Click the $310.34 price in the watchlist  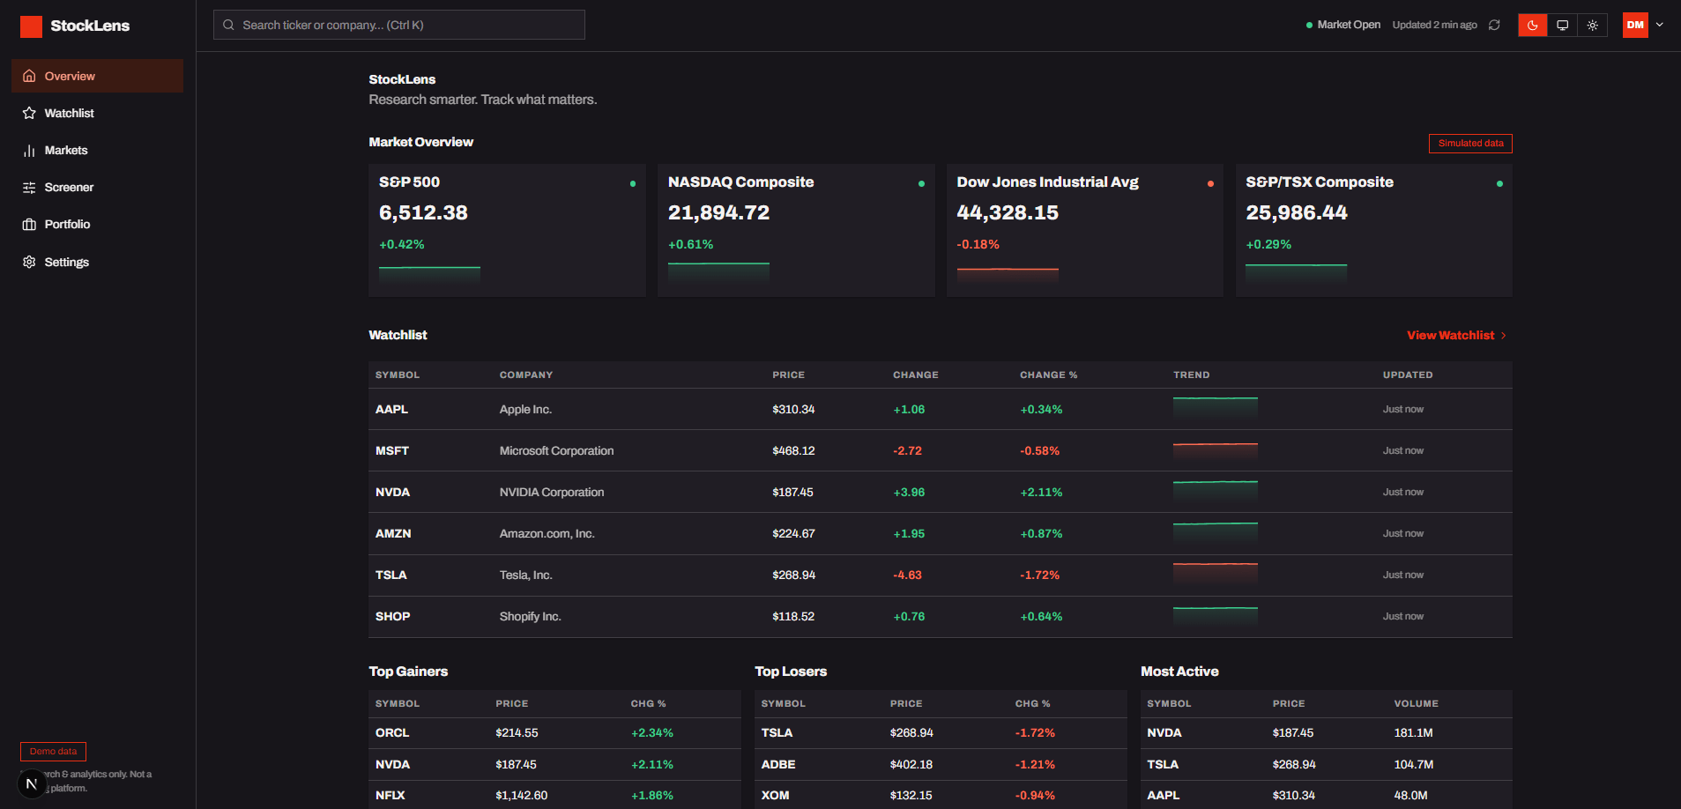(793, 410)
